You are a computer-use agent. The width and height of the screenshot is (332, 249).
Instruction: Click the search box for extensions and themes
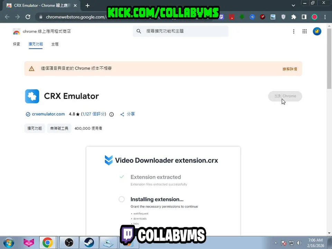pyautogui.click(x=181, y=31)
